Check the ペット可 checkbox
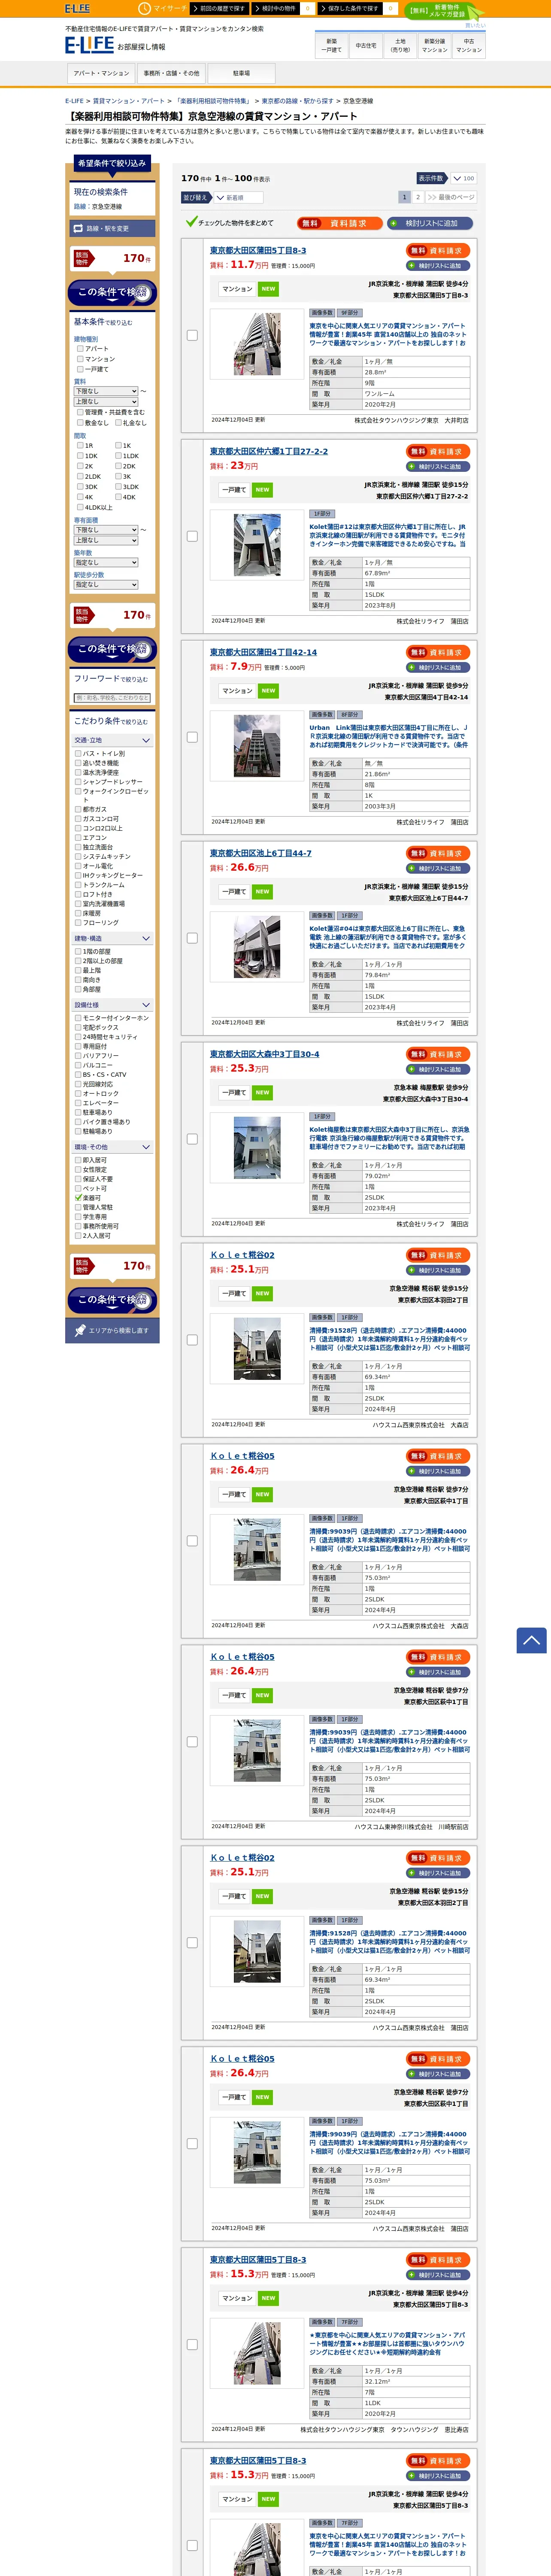The height and width of the screenshot is (2576, 551). tap(78, 1188)
